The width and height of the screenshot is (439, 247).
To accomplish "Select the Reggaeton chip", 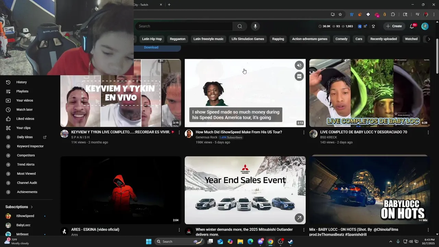I will pyautogui.click(x=178, y=39).
